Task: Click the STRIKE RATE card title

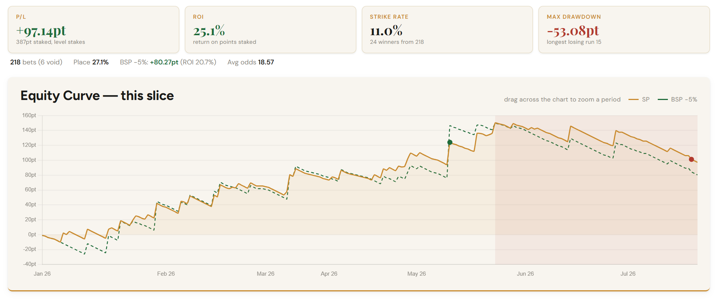Action: (x=389, y=17)
